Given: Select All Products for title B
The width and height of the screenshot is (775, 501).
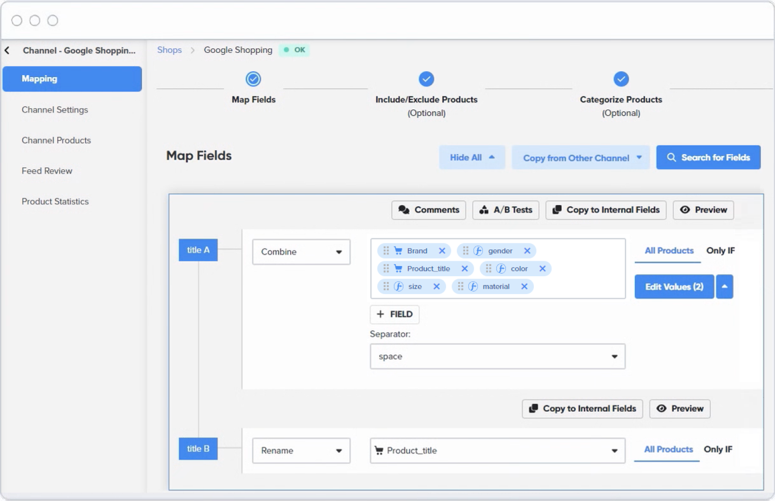Looking at the screenshot, I should click(668, 449).
